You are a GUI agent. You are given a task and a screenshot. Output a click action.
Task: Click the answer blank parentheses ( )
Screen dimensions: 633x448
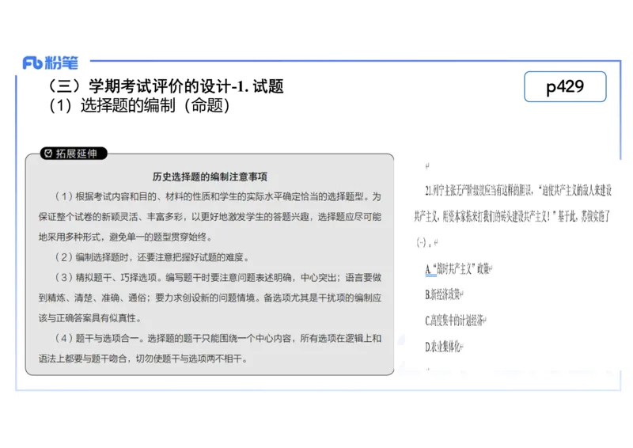click(x=422, y=242)
